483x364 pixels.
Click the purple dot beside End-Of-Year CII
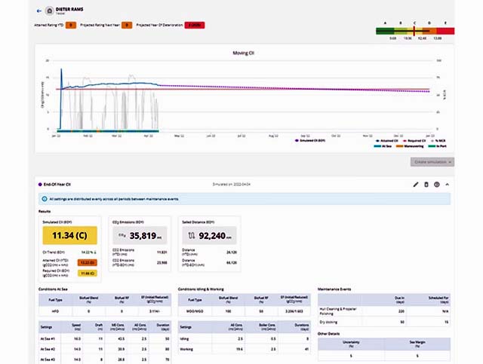[39, 184]
